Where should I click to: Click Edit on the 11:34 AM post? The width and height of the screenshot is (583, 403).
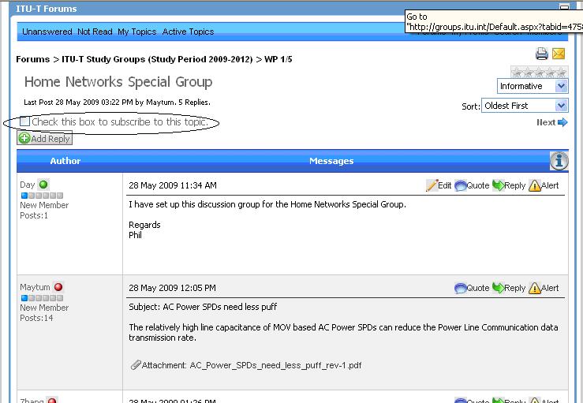pyautogui.click(x=439, y=185)
